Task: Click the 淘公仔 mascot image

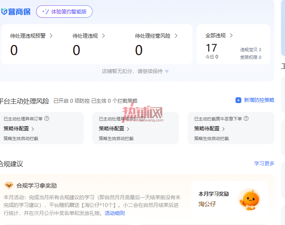Action: pyautogui.click(x=250, y=199)
